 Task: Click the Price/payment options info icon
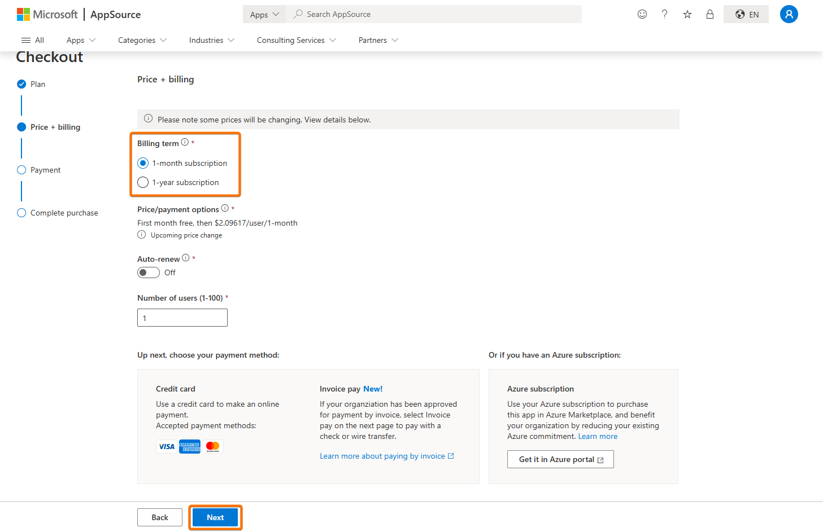tap(225, 208)
